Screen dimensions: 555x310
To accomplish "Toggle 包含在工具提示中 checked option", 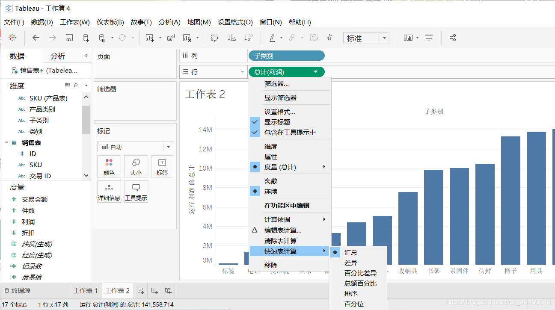I will click(x=290, y=133).
